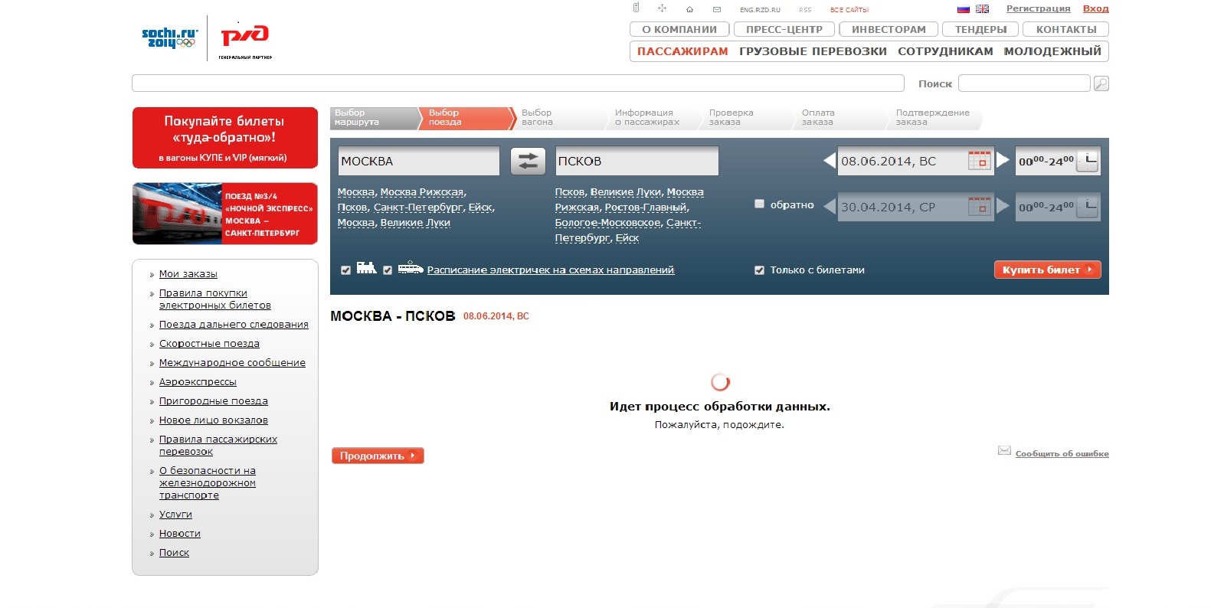
Task: Go to next departure date arrow
Action: click(1003, 161)
